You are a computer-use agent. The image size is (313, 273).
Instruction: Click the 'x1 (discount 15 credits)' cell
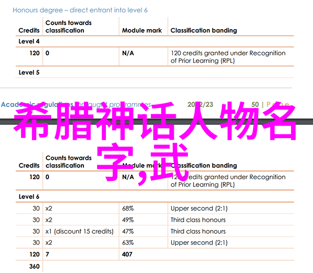79,231
